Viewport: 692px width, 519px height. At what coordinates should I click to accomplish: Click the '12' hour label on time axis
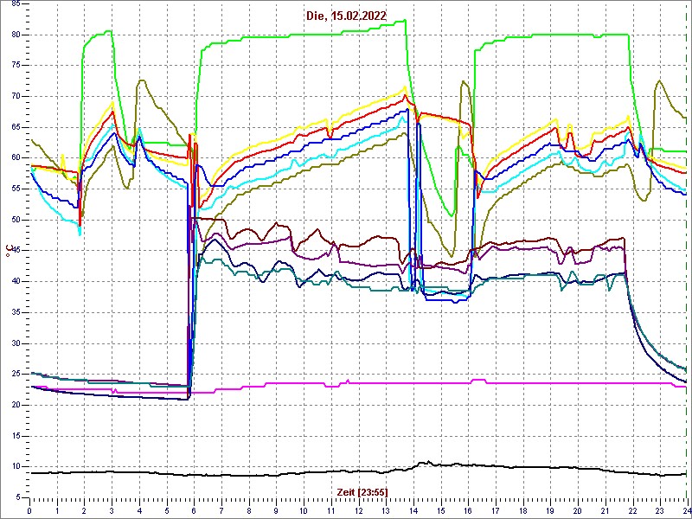358,510
